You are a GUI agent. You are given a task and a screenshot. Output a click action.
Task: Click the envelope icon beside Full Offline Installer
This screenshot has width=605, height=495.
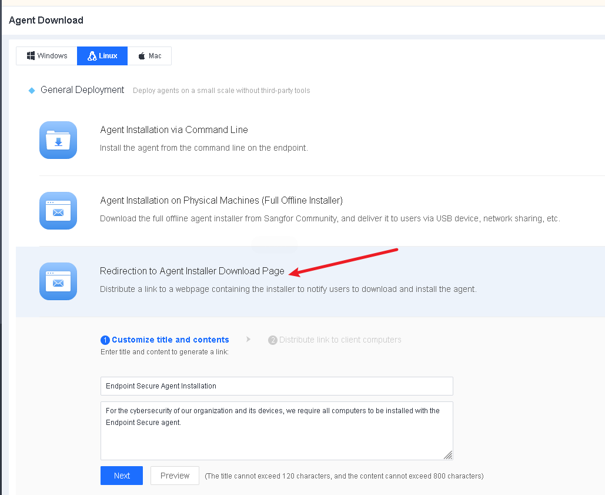pyautogui.click(x=58, y=211)
